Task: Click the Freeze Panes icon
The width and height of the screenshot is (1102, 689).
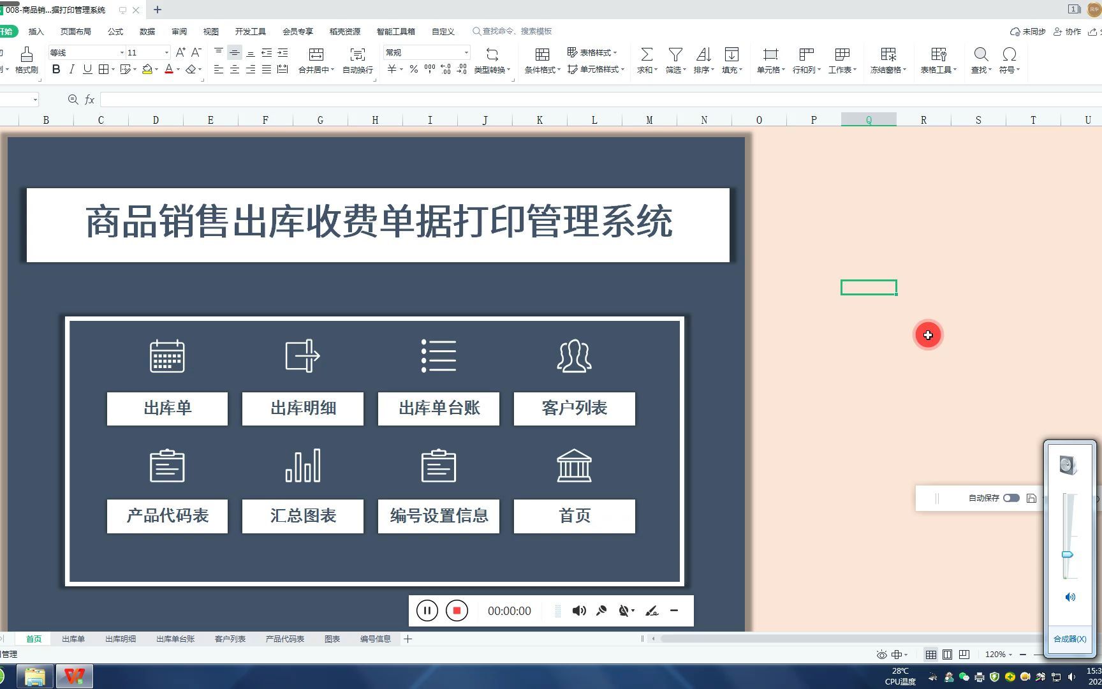Action: tap(888, 54)
